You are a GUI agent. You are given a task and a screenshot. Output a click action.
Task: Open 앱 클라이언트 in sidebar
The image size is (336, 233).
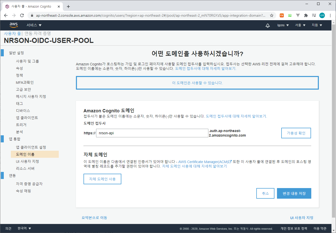click(27, 118)
